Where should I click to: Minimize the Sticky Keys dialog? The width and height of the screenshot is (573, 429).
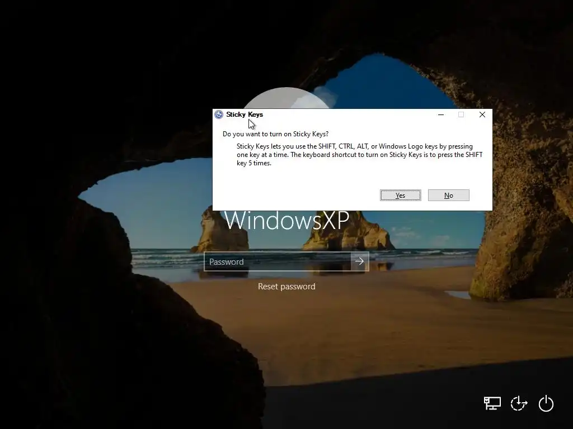tap(441, 115)
